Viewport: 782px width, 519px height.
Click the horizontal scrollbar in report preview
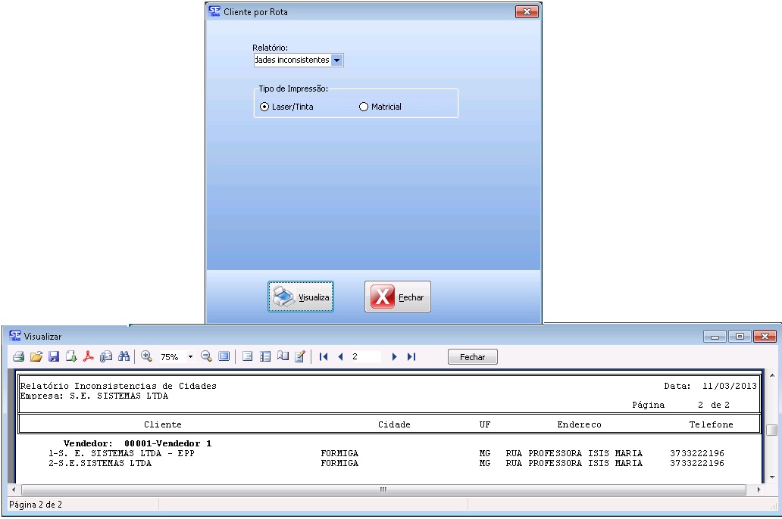point(383,490)
